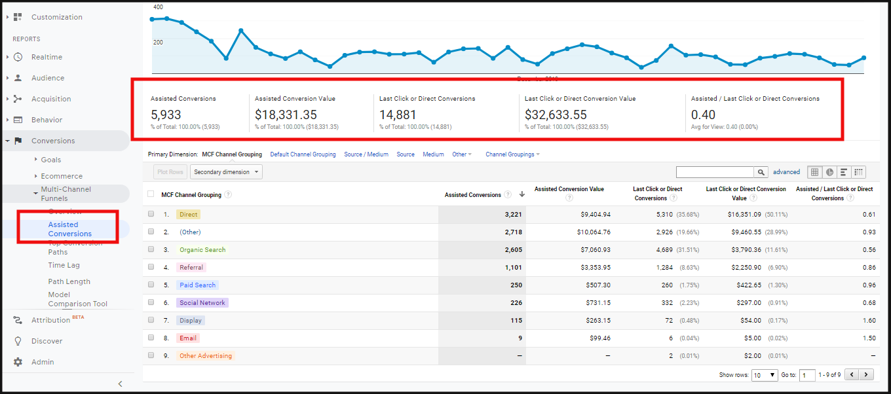Select the Organic Search row checkbox
The height and width of the screenshot is (394, 891).
click(151, 249)
